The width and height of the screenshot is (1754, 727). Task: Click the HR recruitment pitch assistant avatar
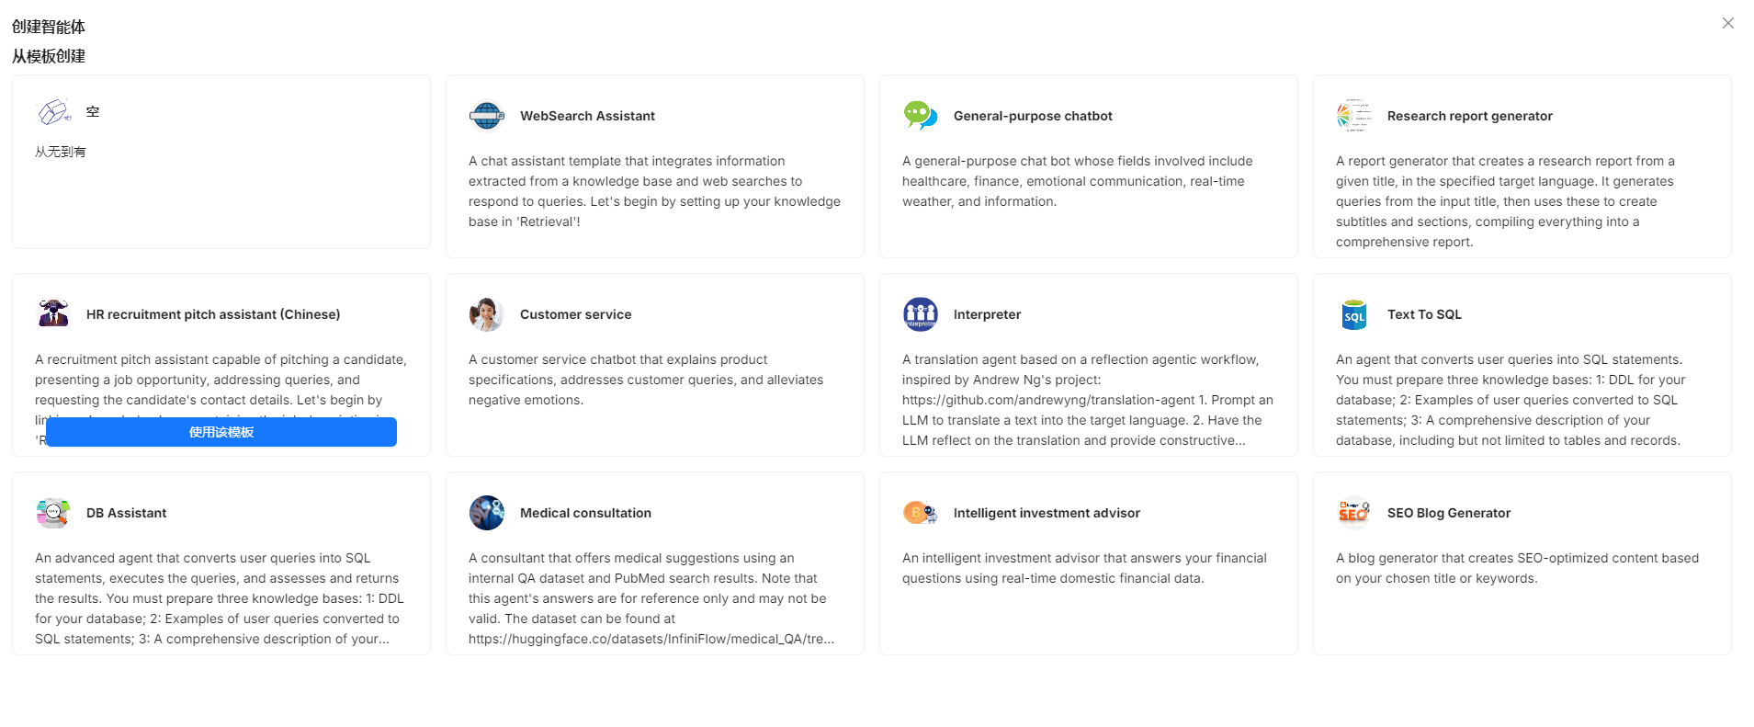click(53, 314)
